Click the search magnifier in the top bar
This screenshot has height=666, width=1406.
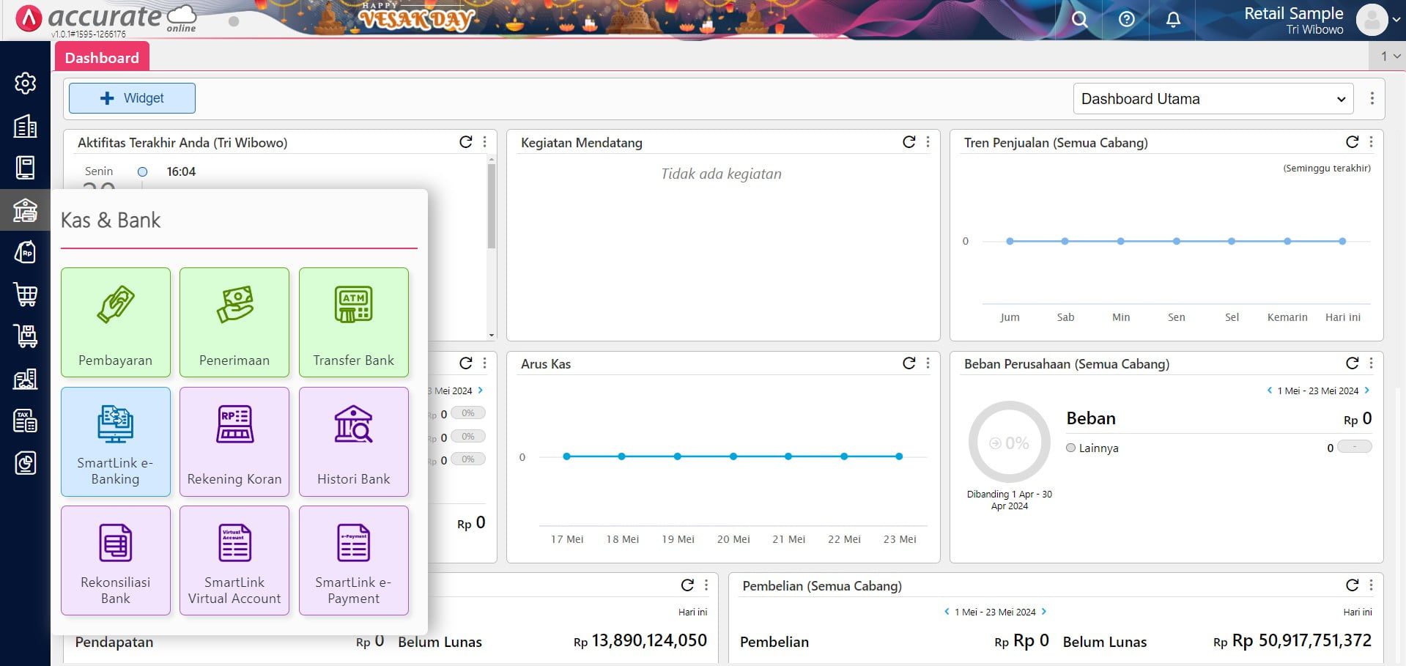point(1078,19)
